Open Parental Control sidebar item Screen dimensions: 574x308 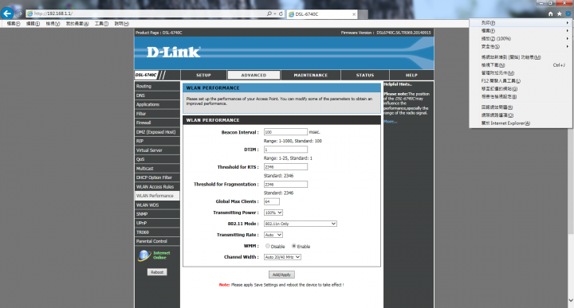157,241
